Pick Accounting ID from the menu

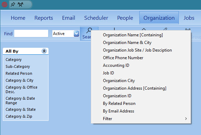[141, 65]
